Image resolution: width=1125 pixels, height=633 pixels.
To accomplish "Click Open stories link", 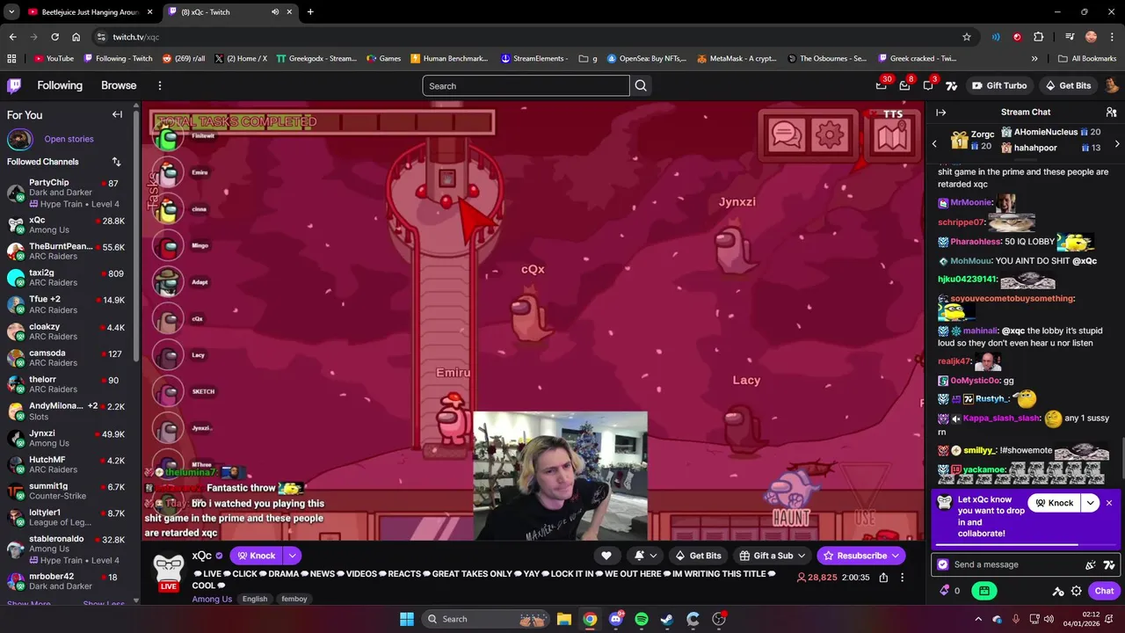I will pyautogui.click(x=69, y=139).
